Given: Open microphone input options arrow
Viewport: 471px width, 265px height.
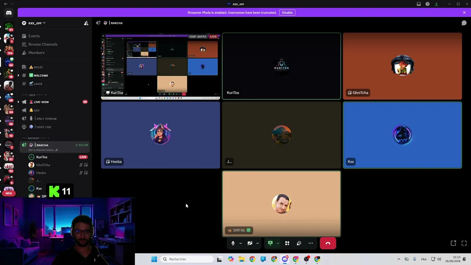Looking at the screenshot, I should point(241,243).
